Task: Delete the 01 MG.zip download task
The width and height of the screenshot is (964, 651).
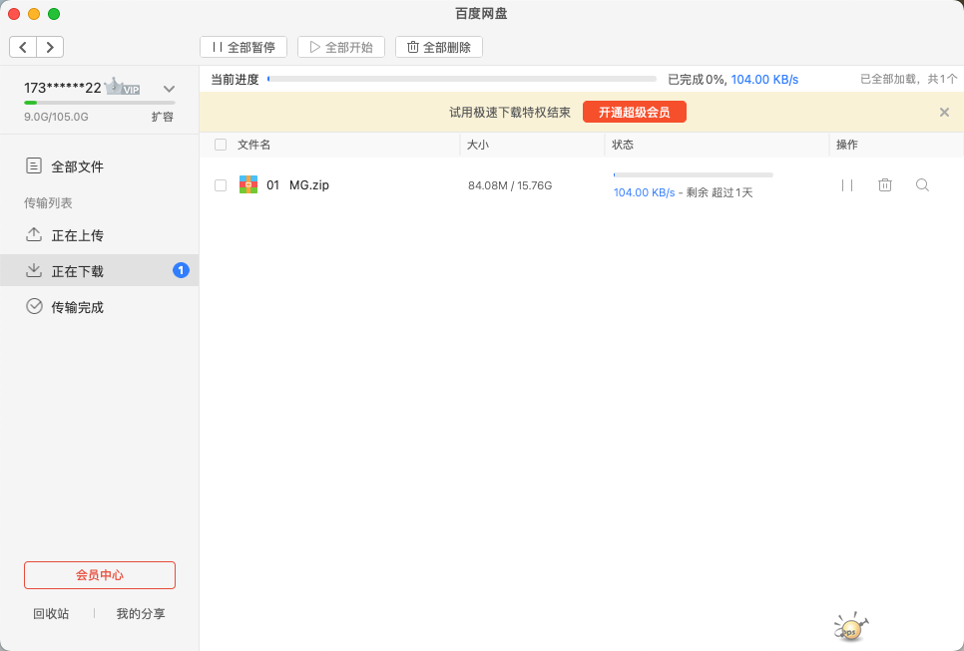Action: click(x=885, y=184)
